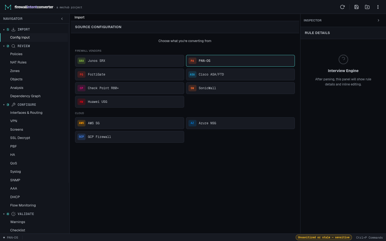Pick Check Point R80+ option
Screen dimensions: 386x241
[x=129, y=88]
